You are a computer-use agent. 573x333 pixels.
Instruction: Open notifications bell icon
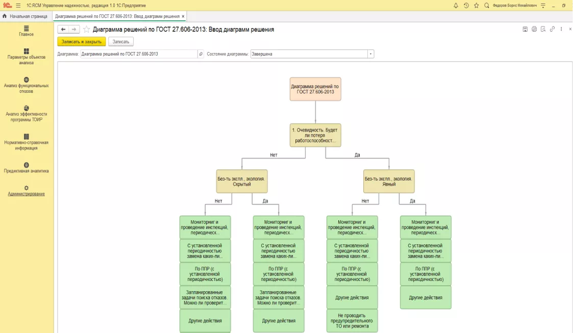click(456, 6)
